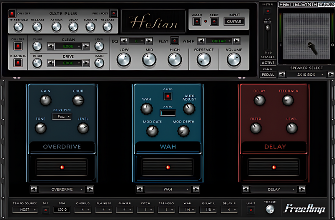This screenshot has width=335, height=220.
Task: Click the Overdrive Gain knob
Action: (46, 100)
